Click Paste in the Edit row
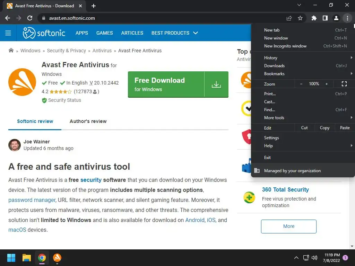 tap(345, 128)
